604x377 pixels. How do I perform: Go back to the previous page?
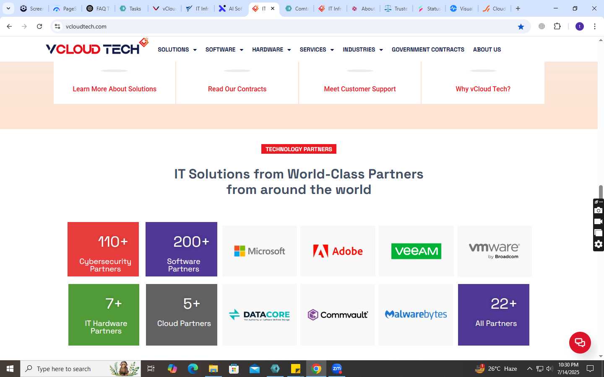pyautogui.click(x=9, y=26)
